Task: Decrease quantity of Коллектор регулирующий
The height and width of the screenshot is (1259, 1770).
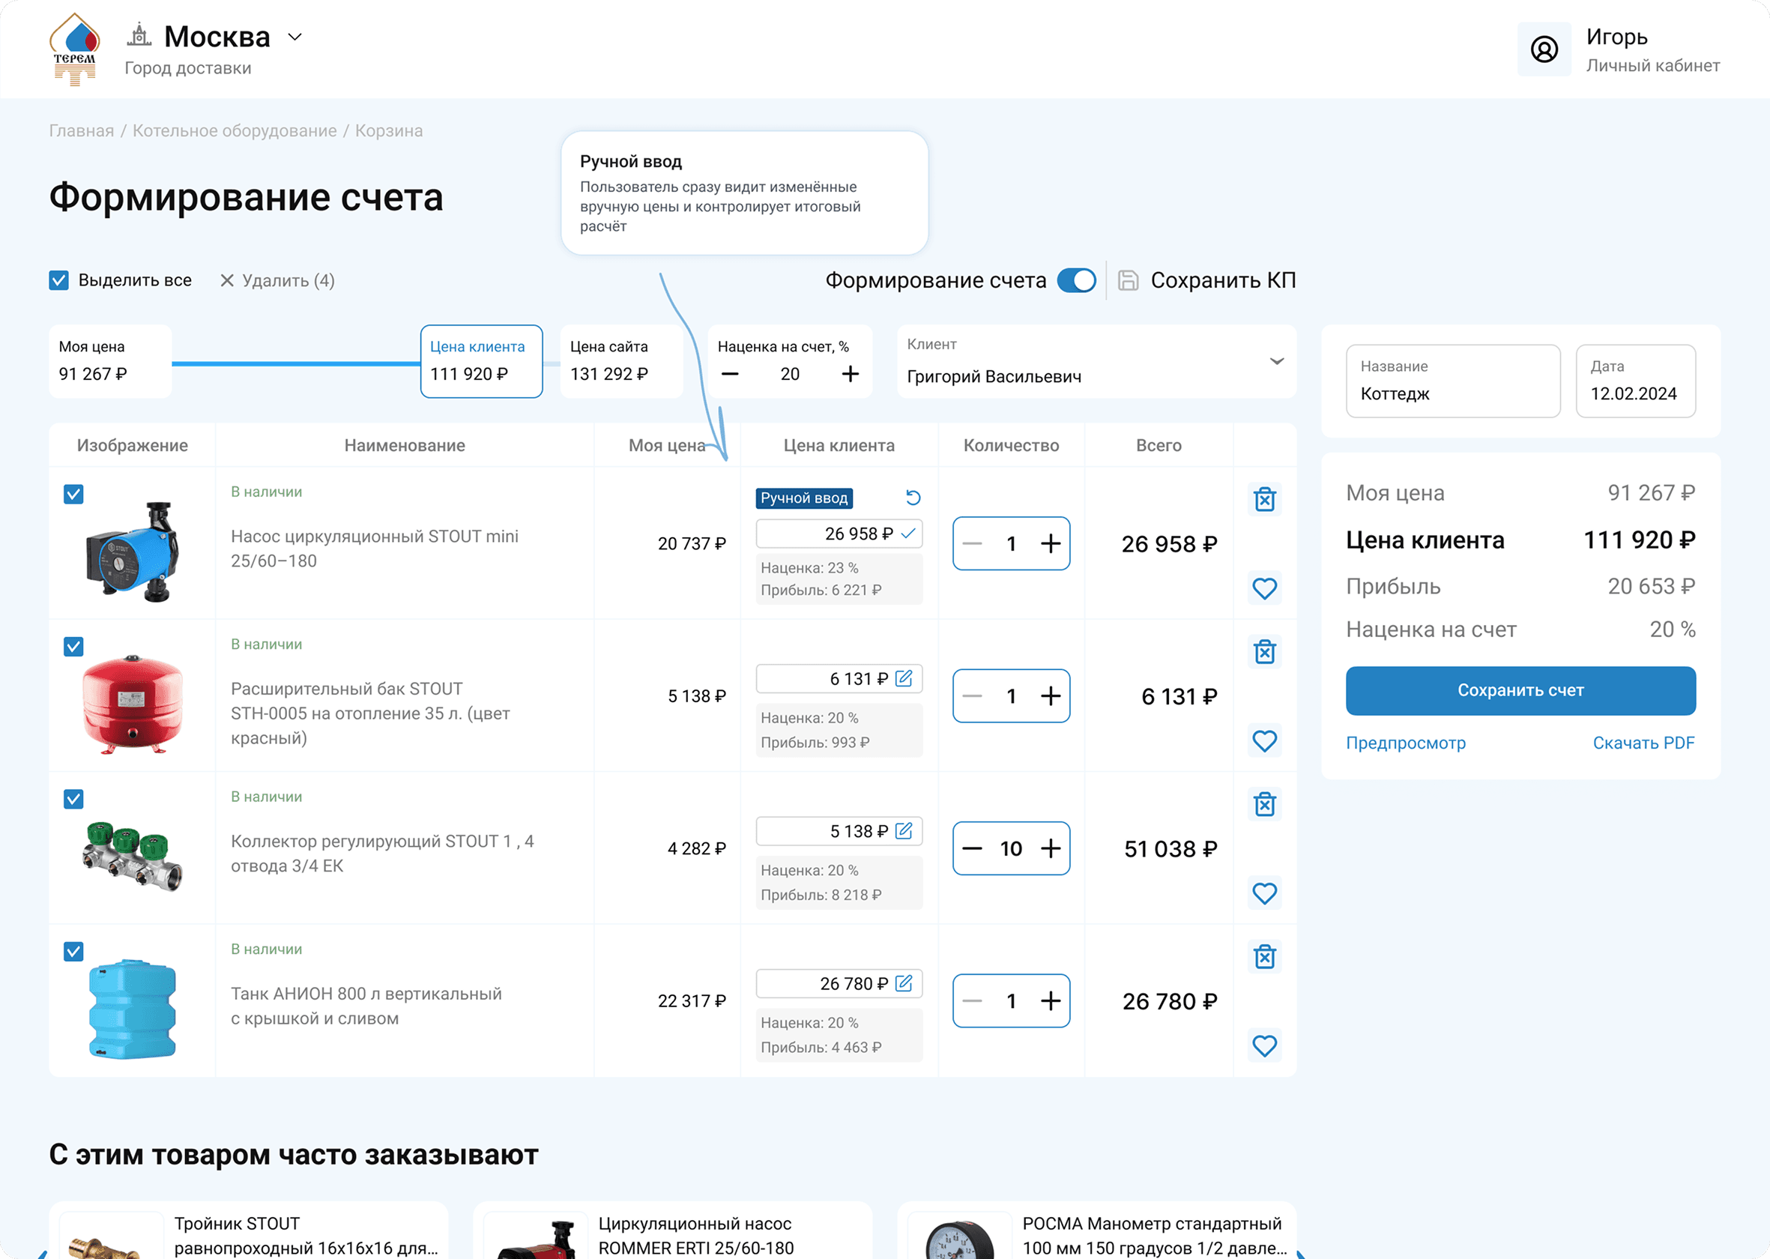Action: 972,848
